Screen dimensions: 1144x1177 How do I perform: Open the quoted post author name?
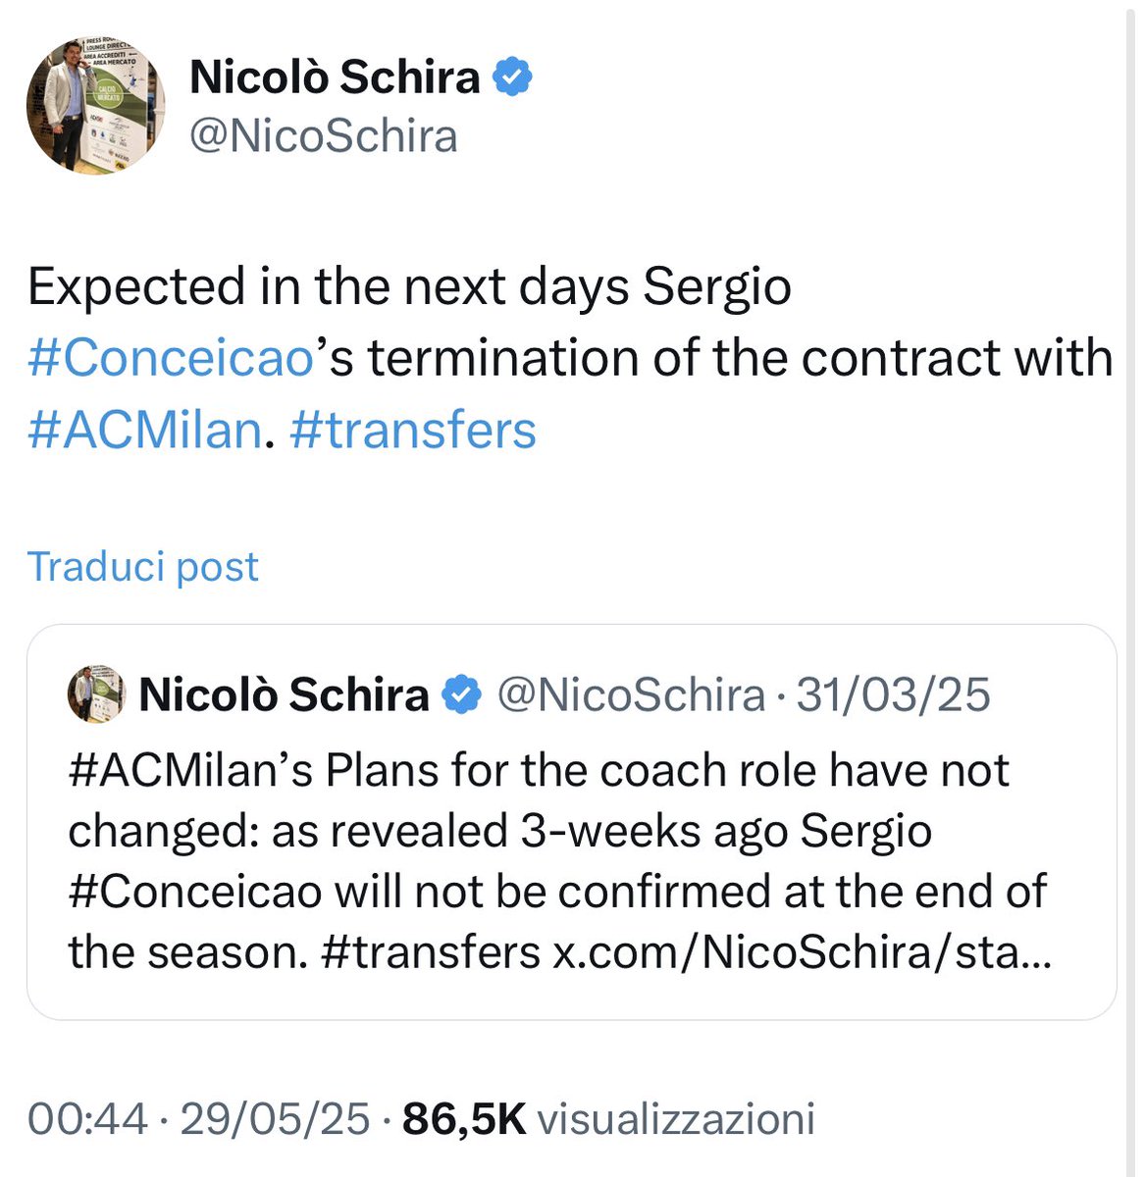coord(285,695)
